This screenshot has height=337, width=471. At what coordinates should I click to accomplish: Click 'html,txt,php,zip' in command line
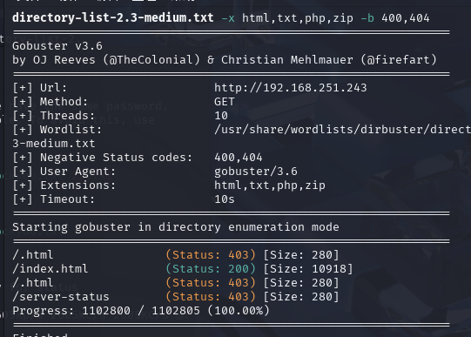[298, 18]
